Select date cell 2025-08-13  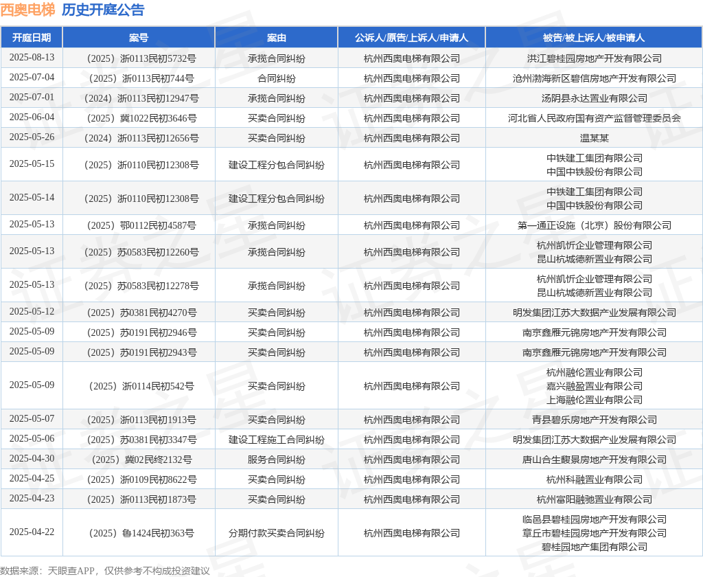pyautogui.click(x=32, y=58)
